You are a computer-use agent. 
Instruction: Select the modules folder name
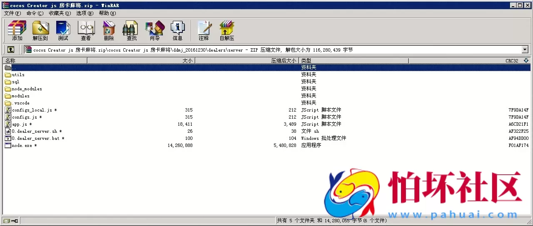(x=21, y=96)
